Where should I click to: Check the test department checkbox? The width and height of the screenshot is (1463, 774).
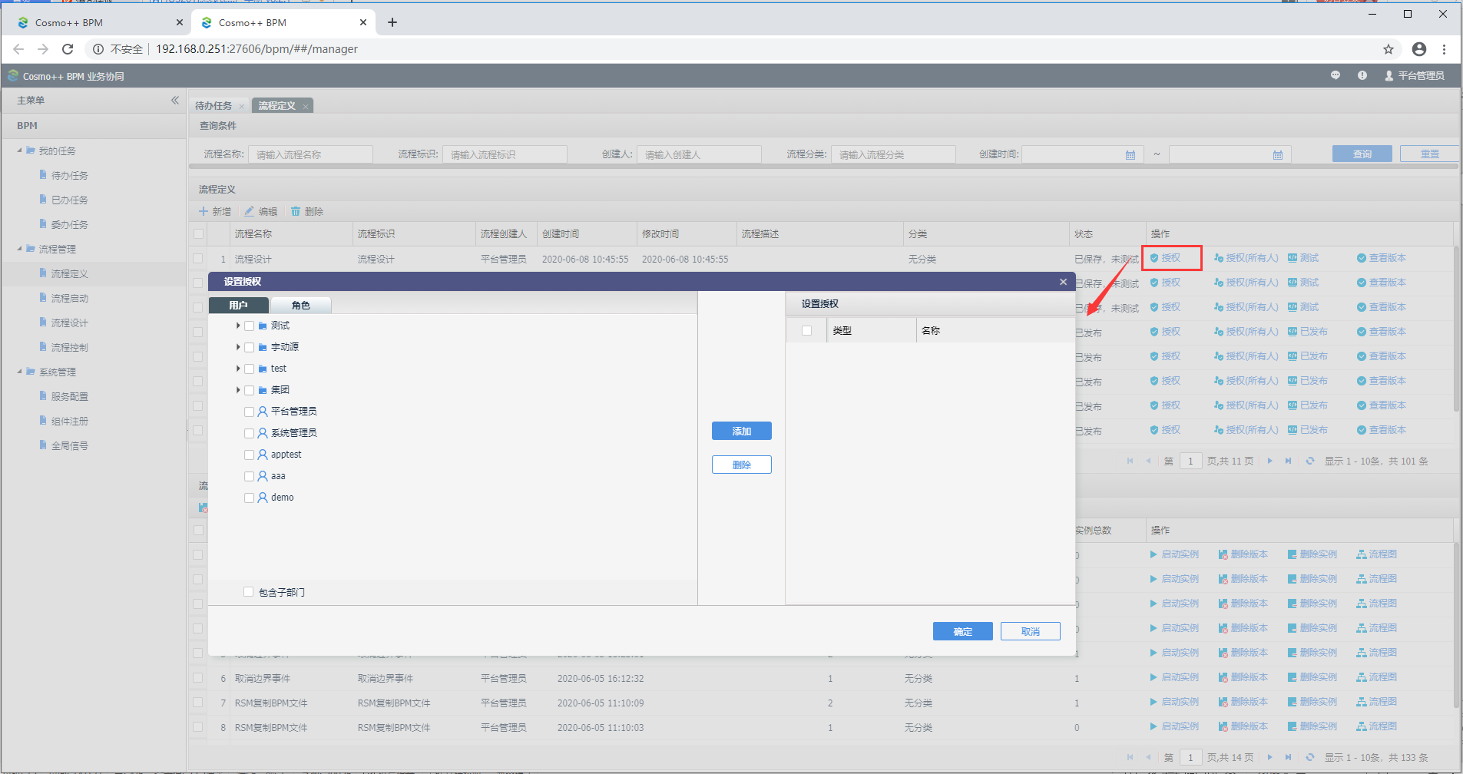click(249, 369)
